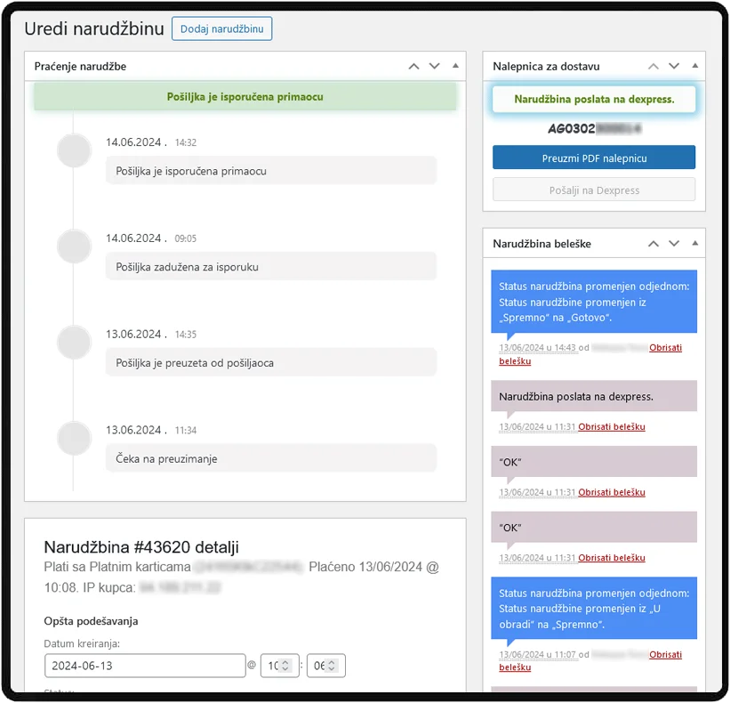Select tracking entry 'Pošiljka zadužena za isporuku'
This screenshot has width=730, height=703.
click(271, 267)
